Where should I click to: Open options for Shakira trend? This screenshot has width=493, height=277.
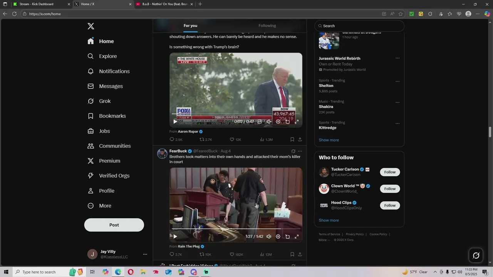click(x=397, y=103)
